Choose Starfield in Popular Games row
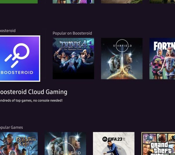The image size is (175, 155). click(x=65, y=144)
